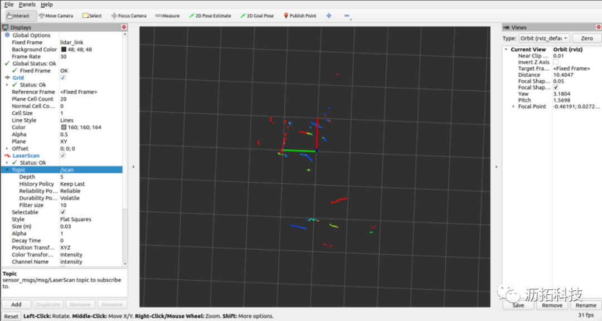Edit the Plane Cell Count value 20
The width and height of the screenshot is (602, 321).
[x=64, y=99]
